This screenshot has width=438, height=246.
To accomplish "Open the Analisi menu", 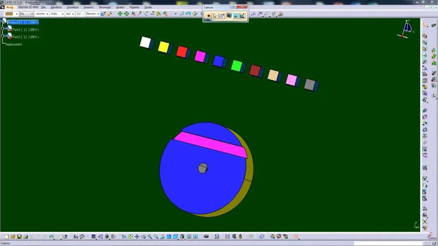I will tap(120, 7).
